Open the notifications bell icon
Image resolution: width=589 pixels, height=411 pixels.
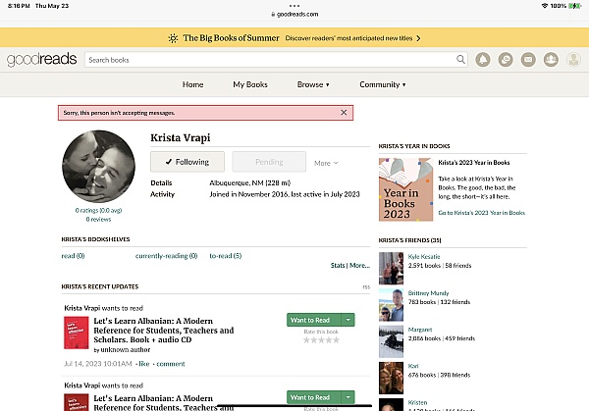click(x=483, y=59)
